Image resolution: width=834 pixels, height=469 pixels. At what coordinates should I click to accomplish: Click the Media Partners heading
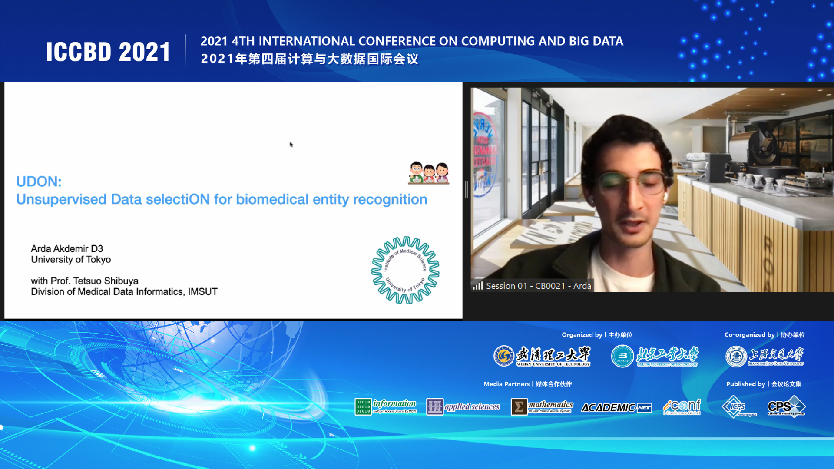pos(527,384)
